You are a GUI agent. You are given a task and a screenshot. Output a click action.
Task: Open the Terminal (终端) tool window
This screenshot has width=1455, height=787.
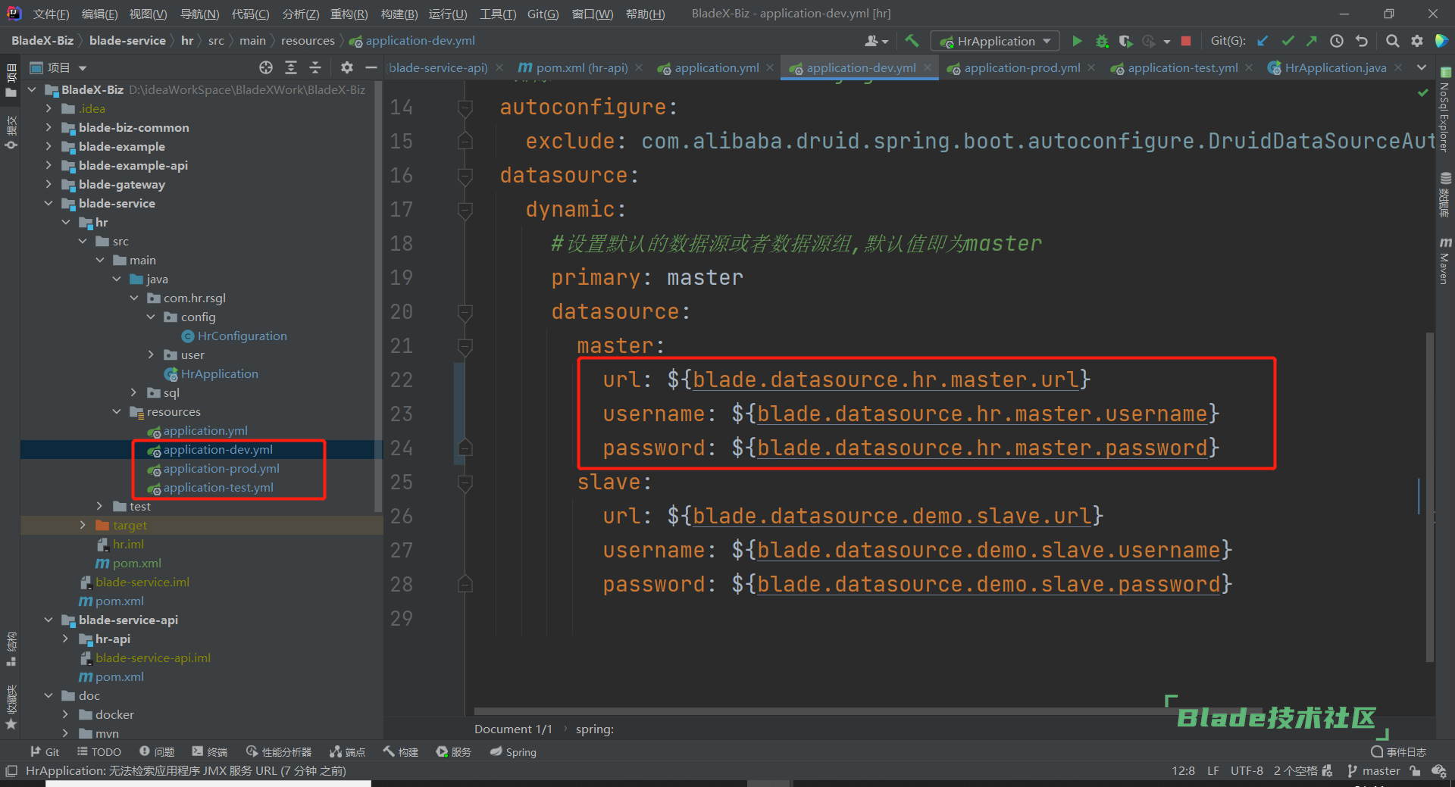pos(210,751)
